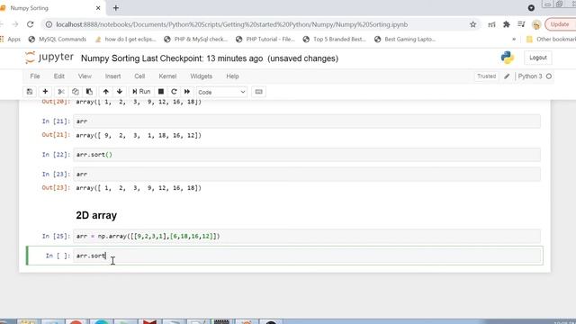This screenshot has height=324, width=576.
Task: Move selected cell down arrow
Action: tap(120, 92)
